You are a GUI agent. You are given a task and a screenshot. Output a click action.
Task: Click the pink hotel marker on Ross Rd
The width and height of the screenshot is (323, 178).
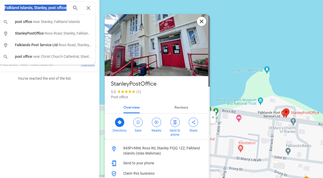tap(239, 118)
